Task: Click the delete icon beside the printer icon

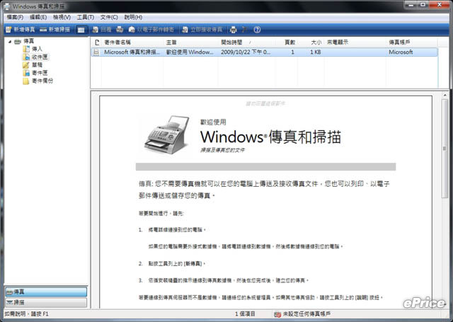Action: click(x=244, y=30)
